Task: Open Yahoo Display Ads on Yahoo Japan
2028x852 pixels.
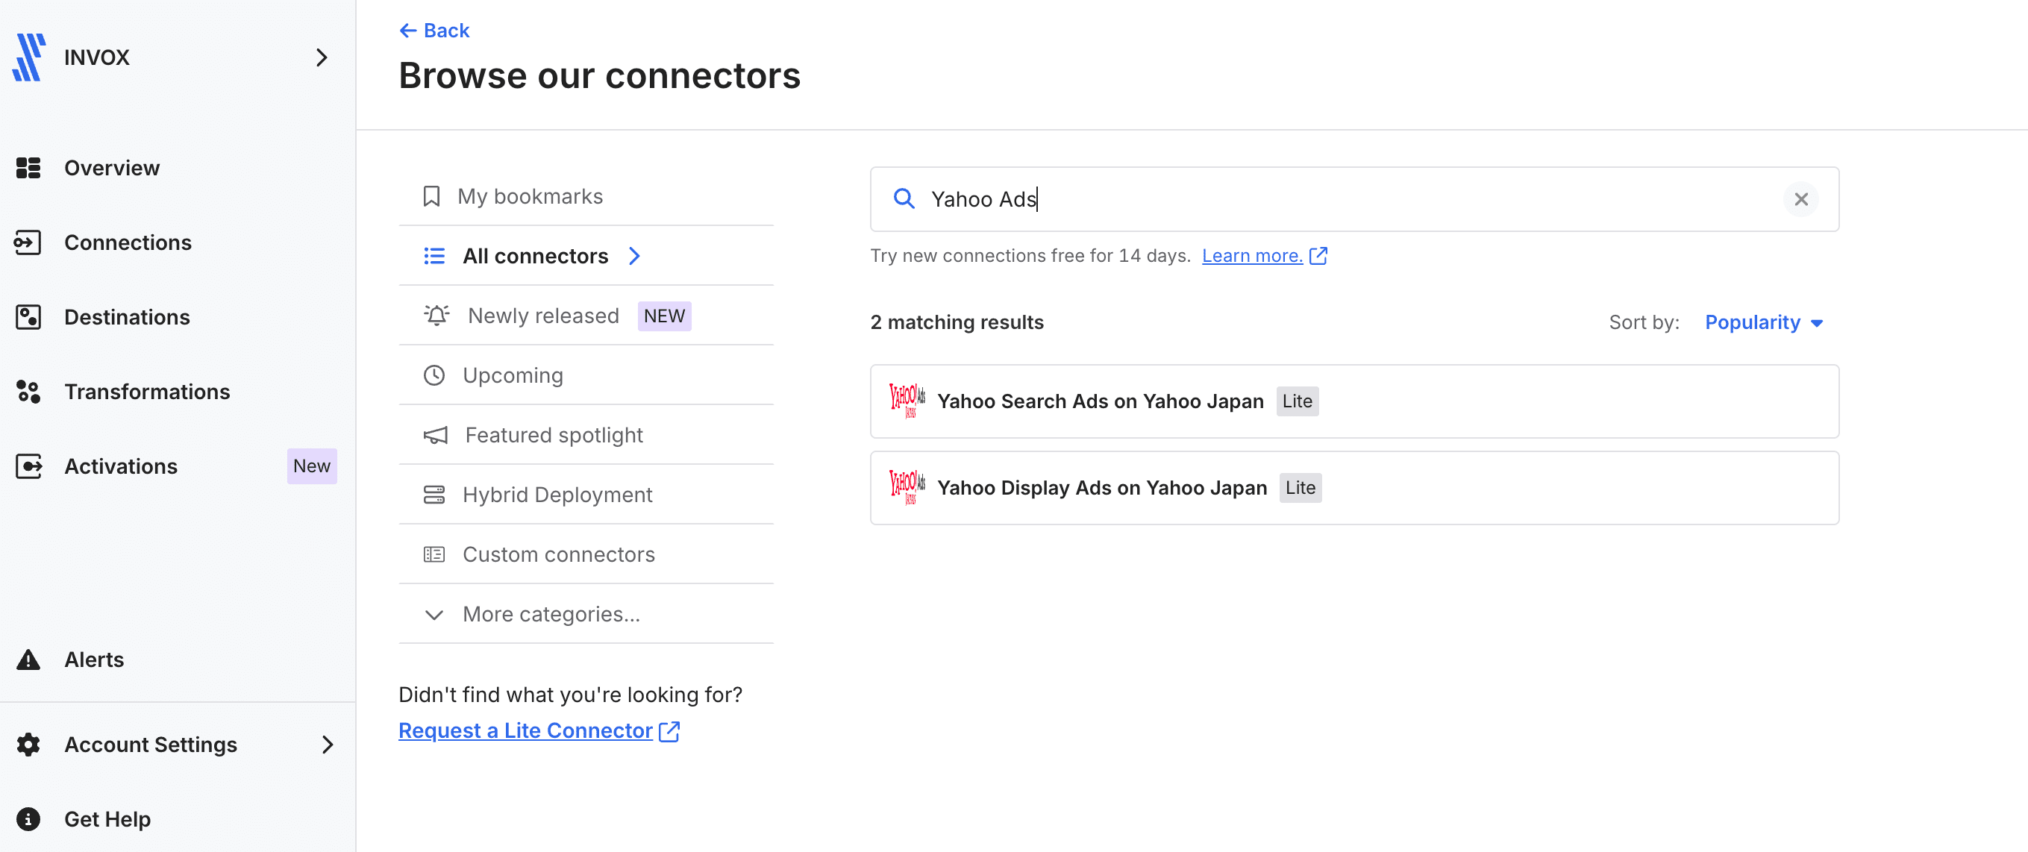Action: (1354, 487)
